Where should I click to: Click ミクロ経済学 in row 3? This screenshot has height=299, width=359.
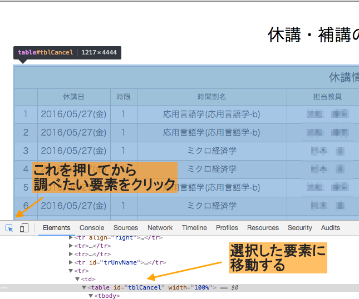(212, 151)
